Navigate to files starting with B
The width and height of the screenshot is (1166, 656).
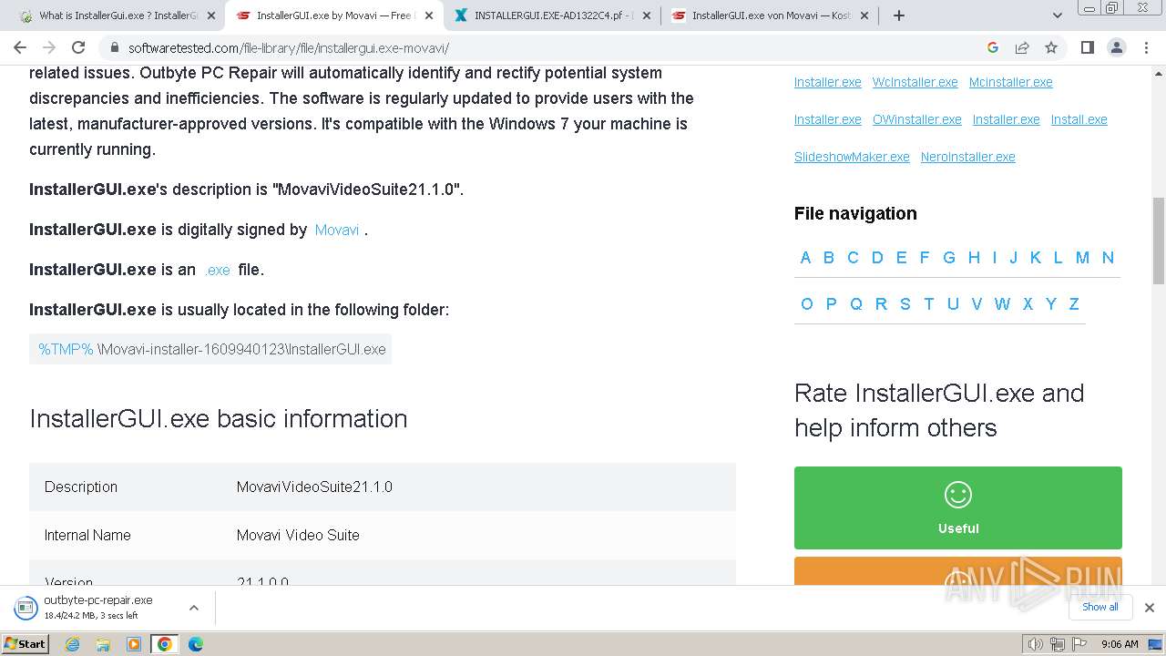click(828, 258)
